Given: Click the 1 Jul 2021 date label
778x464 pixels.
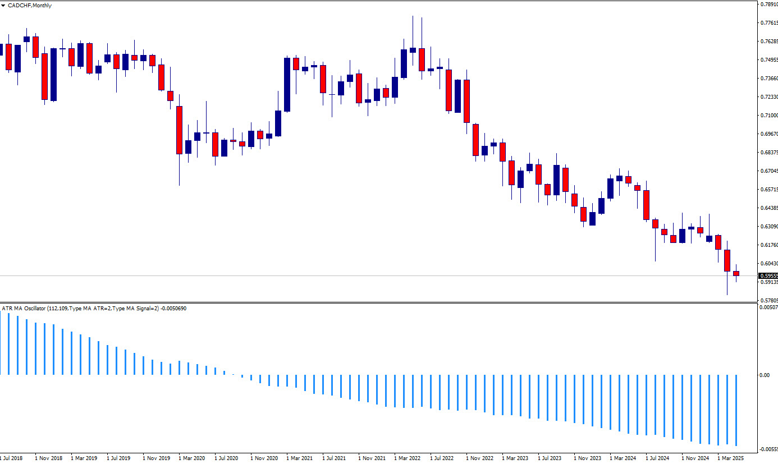Looking at the screenshot, I should (x=335, y=458).
